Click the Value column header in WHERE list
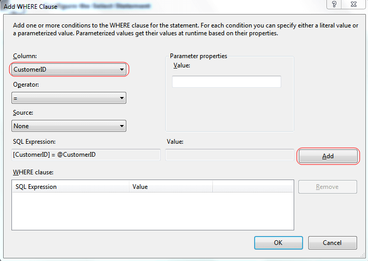 coord(170,187)
